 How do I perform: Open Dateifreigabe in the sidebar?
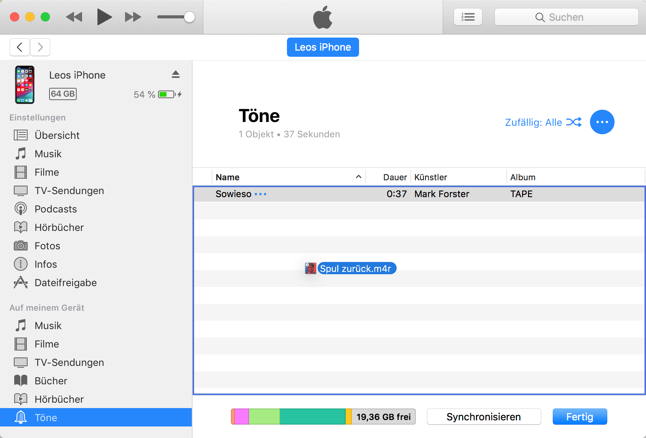coord(96,283)
